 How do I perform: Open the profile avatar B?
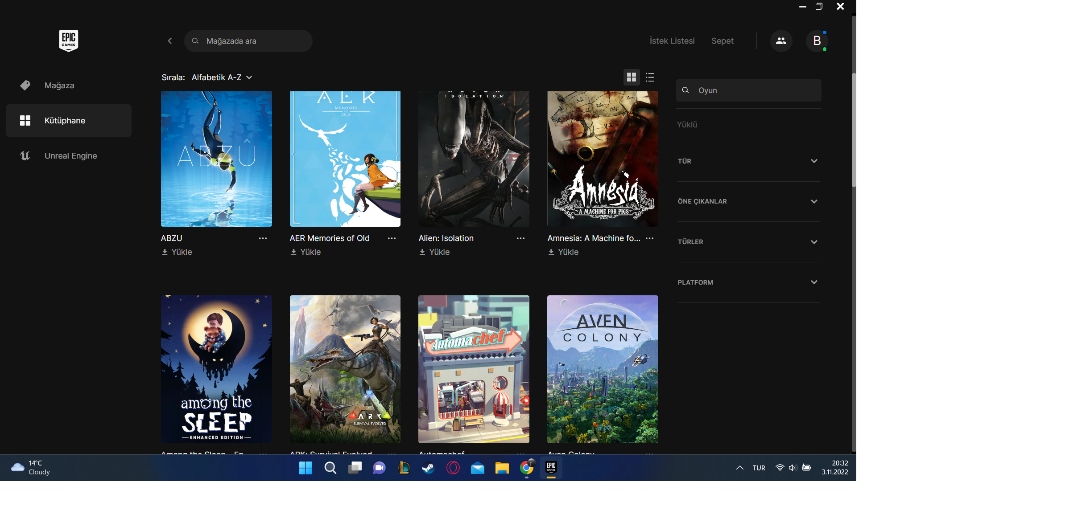817,41
